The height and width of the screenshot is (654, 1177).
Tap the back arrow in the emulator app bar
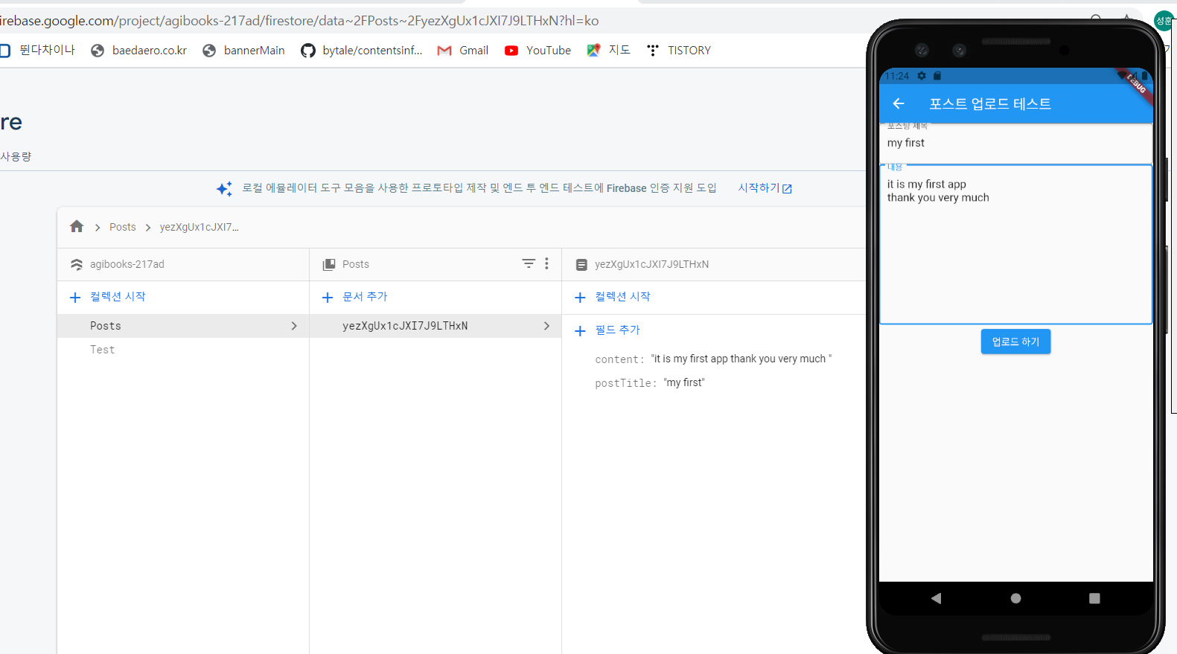[x=899, y=103]
